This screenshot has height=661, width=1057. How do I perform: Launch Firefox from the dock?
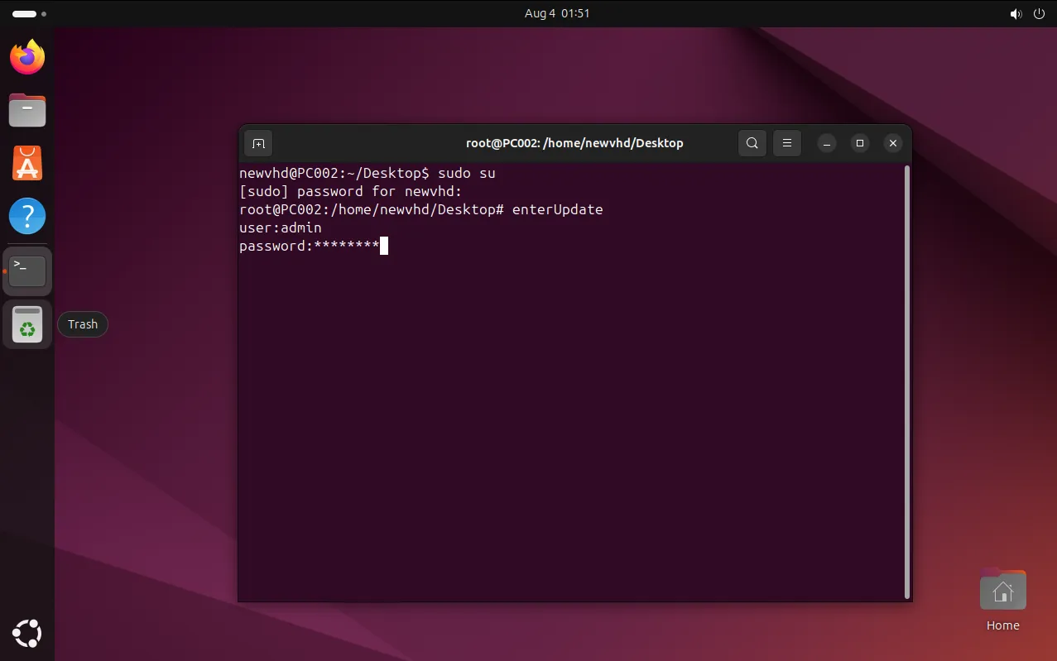click(x=27, y=57)
